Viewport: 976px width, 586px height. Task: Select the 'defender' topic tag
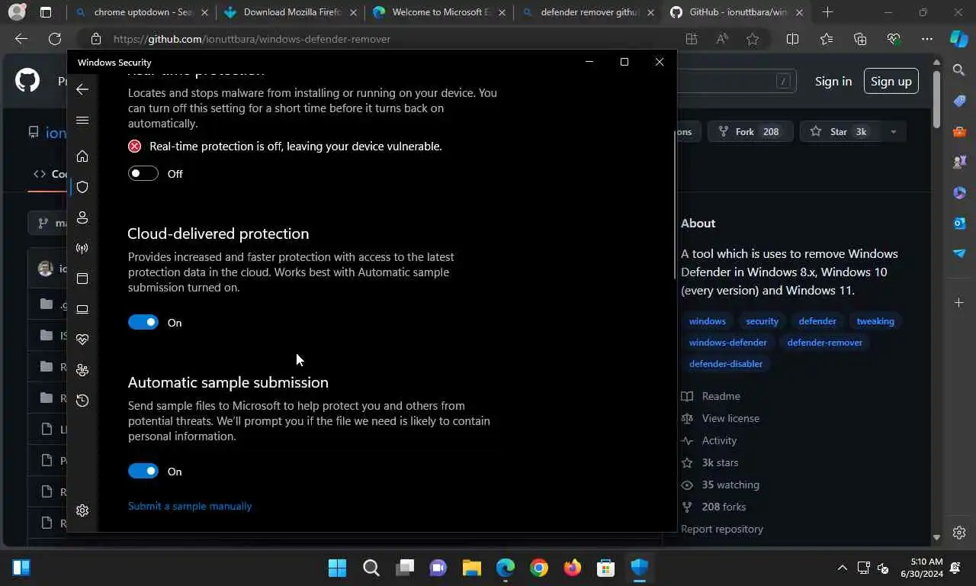(817, 321)
